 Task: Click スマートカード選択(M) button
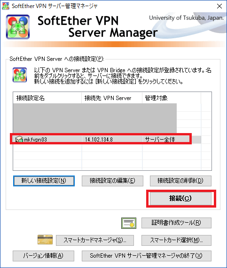(x=176, y=240)
